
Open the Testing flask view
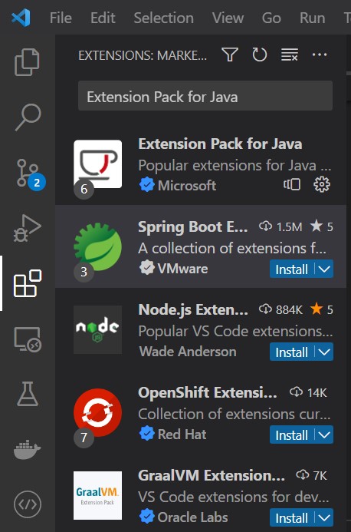tap(28, 394)
